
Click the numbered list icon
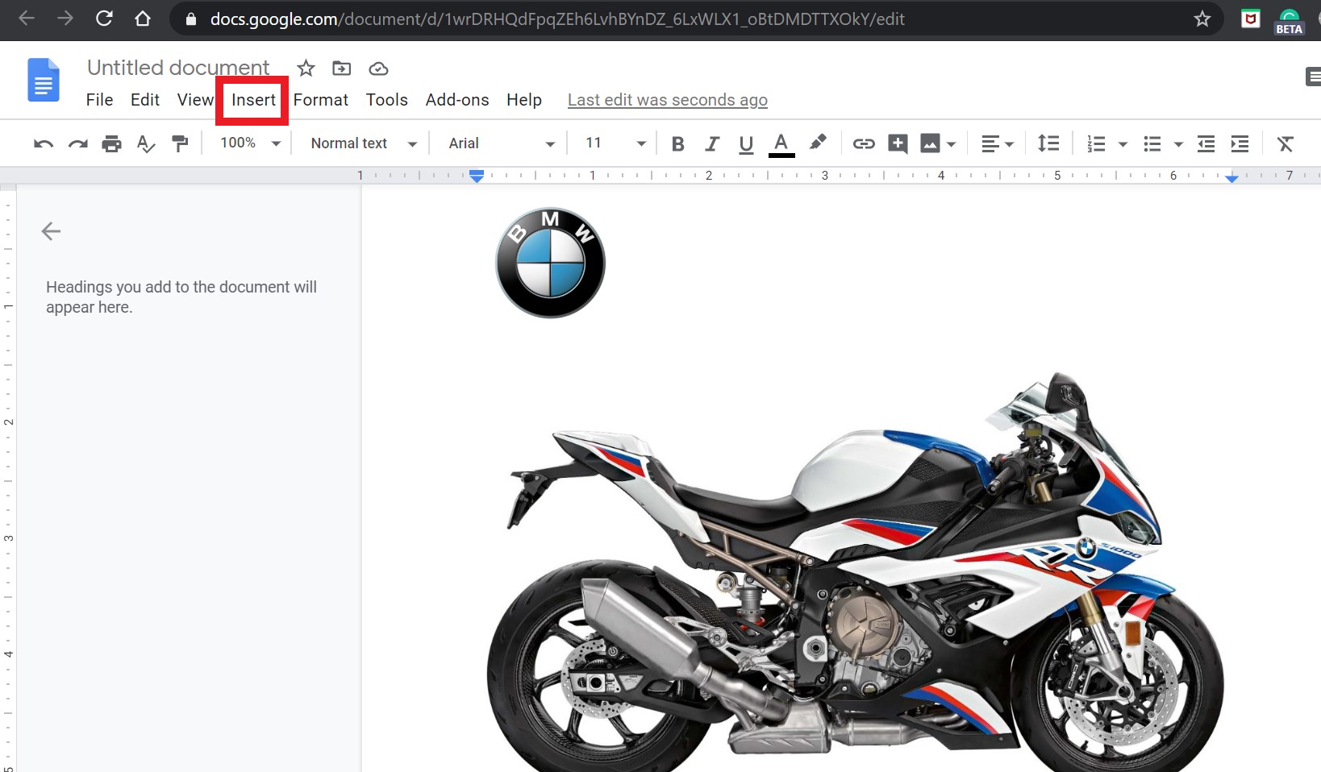tap(1095, 143)
